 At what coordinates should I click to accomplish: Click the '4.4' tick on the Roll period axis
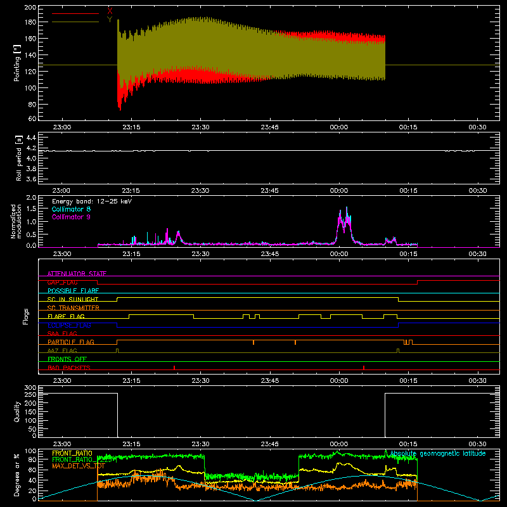pyautogui.click(x=31, y=138)
